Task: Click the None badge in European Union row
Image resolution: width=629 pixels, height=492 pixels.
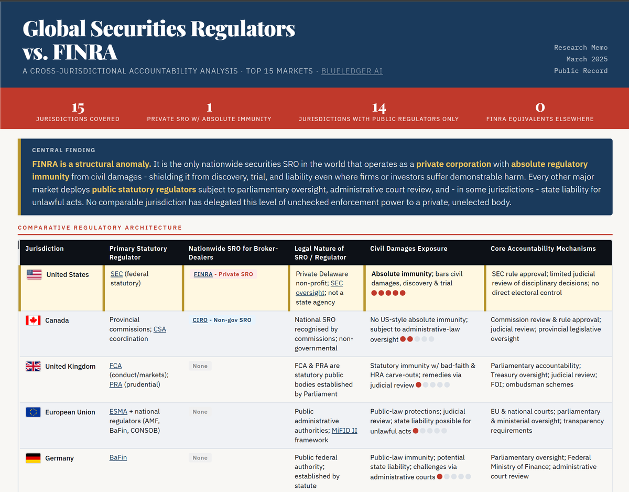Action: 200,412
